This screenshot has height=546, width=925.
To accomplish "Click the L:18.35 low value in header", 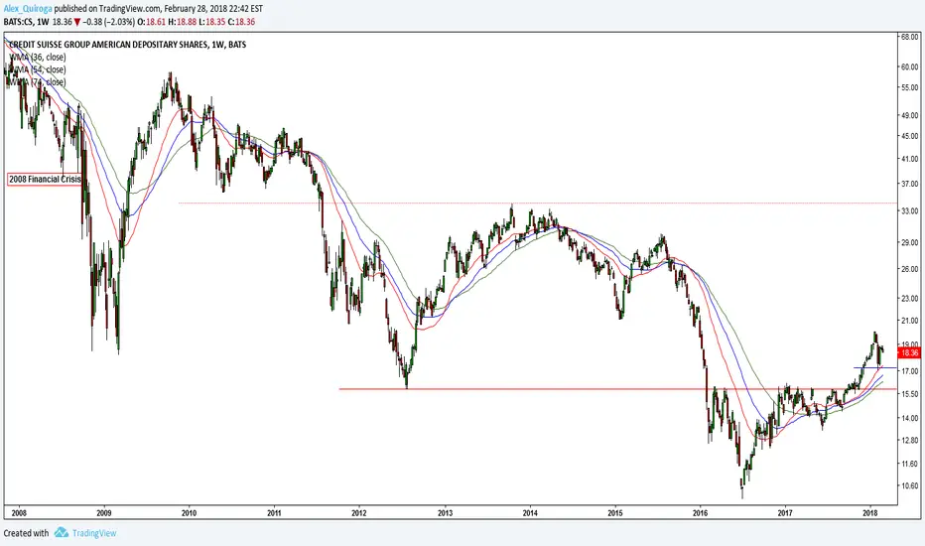I will pos(211,22).
